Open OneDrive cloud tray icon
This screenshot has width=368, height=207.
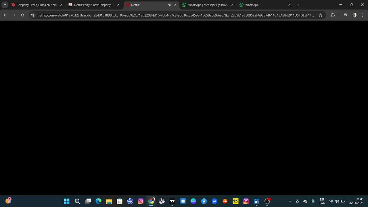click(305, 201)
